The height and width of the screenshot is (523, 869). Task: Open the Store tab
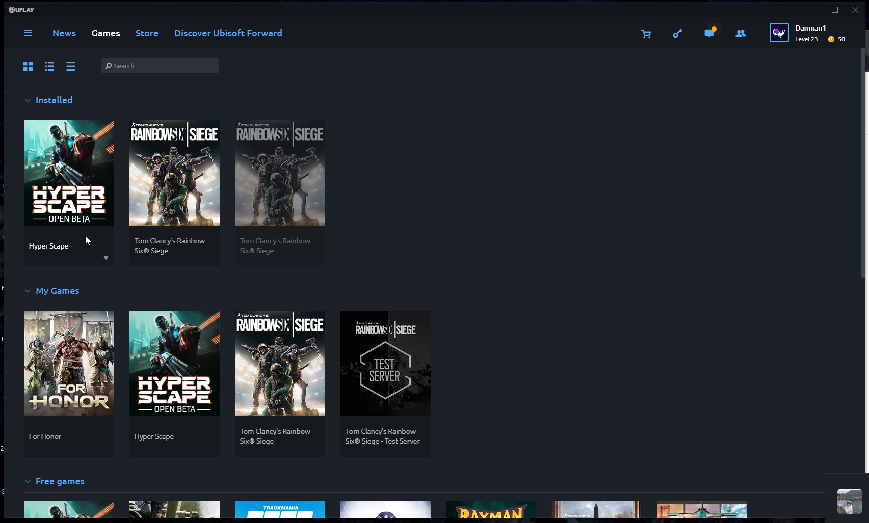[147, 33]
